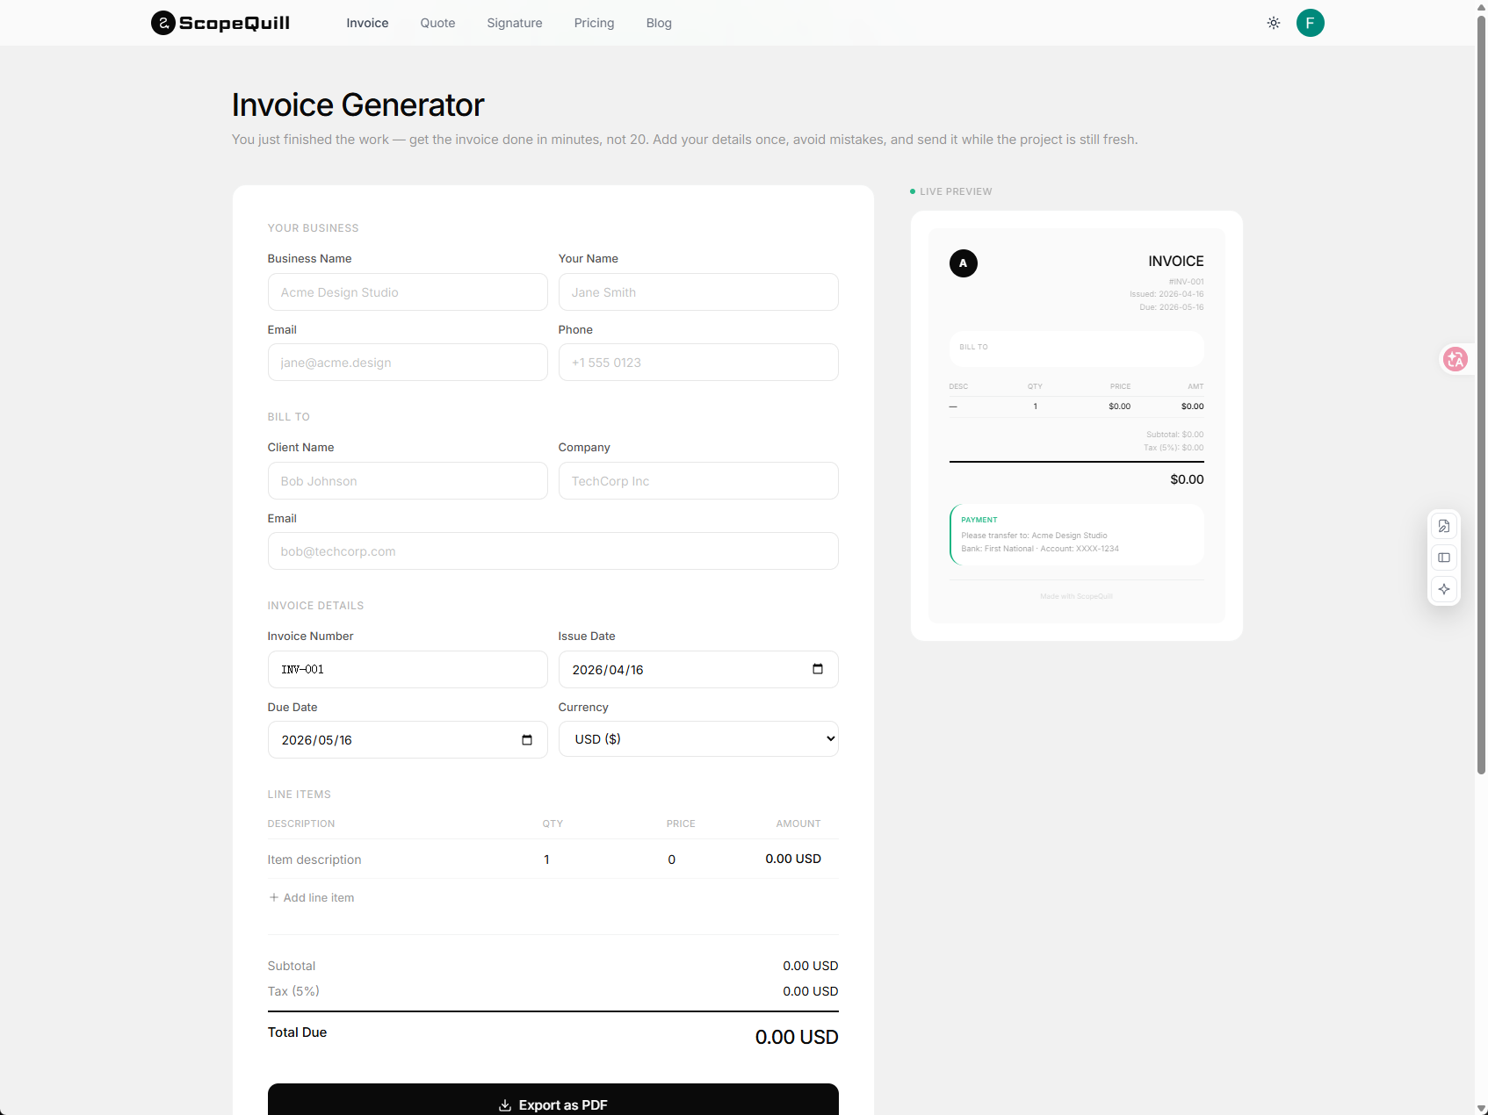The image size is (1488, 1115).
Task: Click the document edit icon in floating sidebar
Action: (x=1444, y=526)
